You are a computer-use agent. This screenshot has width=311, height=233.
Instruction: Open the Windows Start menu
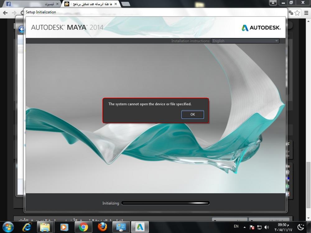(x=8, y=227)
